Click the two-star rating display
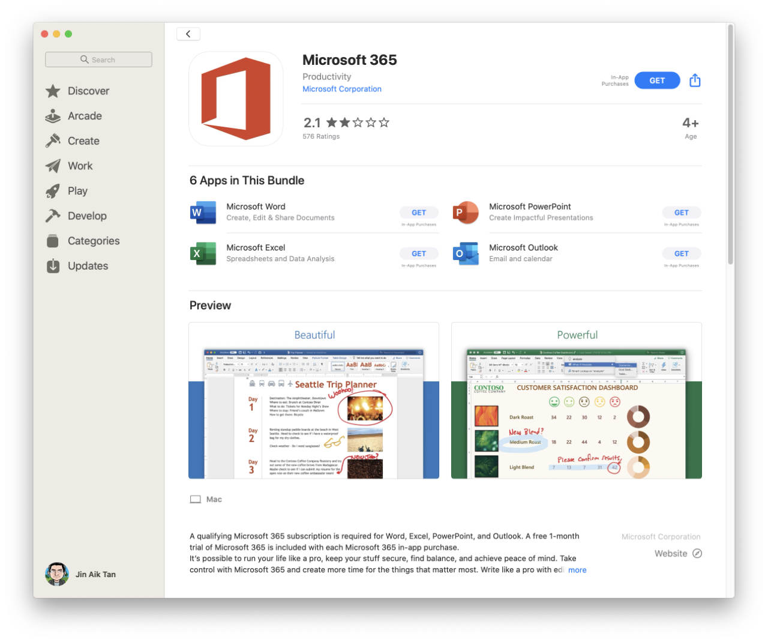The image size is (768, 642). (358, 123)
